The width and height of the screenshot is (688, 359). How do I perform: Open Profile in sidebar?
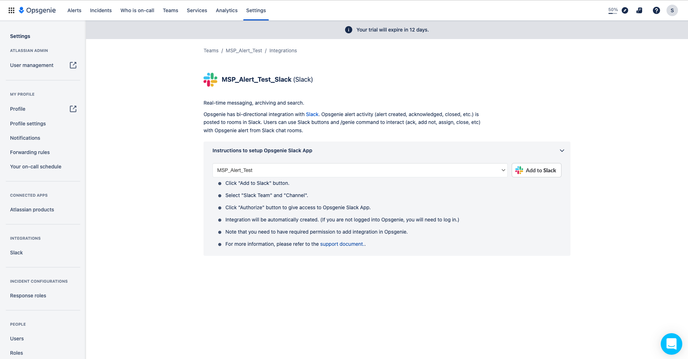(x=18, y=109)
